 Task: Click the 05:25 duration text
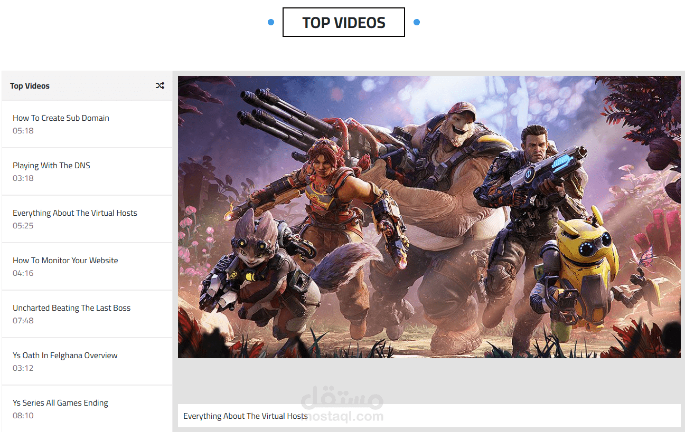pyautogui.click(x=23, y=225)
